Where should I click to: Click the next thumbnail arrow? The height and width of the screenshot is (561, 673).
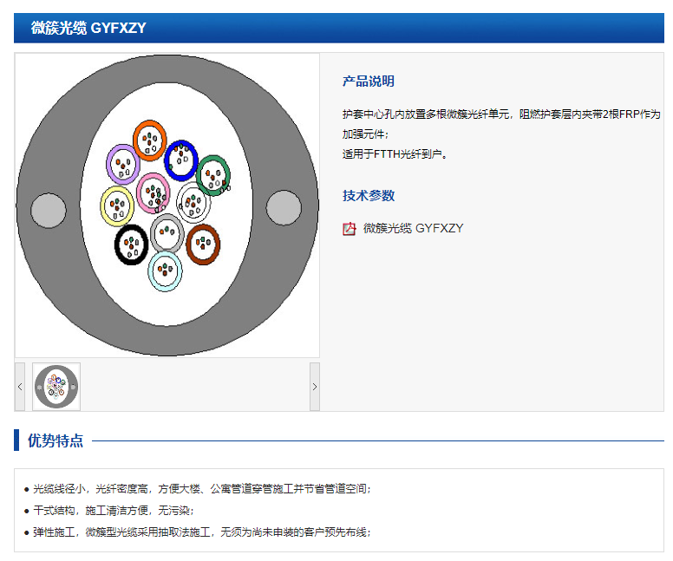click(x=314, y=387)
